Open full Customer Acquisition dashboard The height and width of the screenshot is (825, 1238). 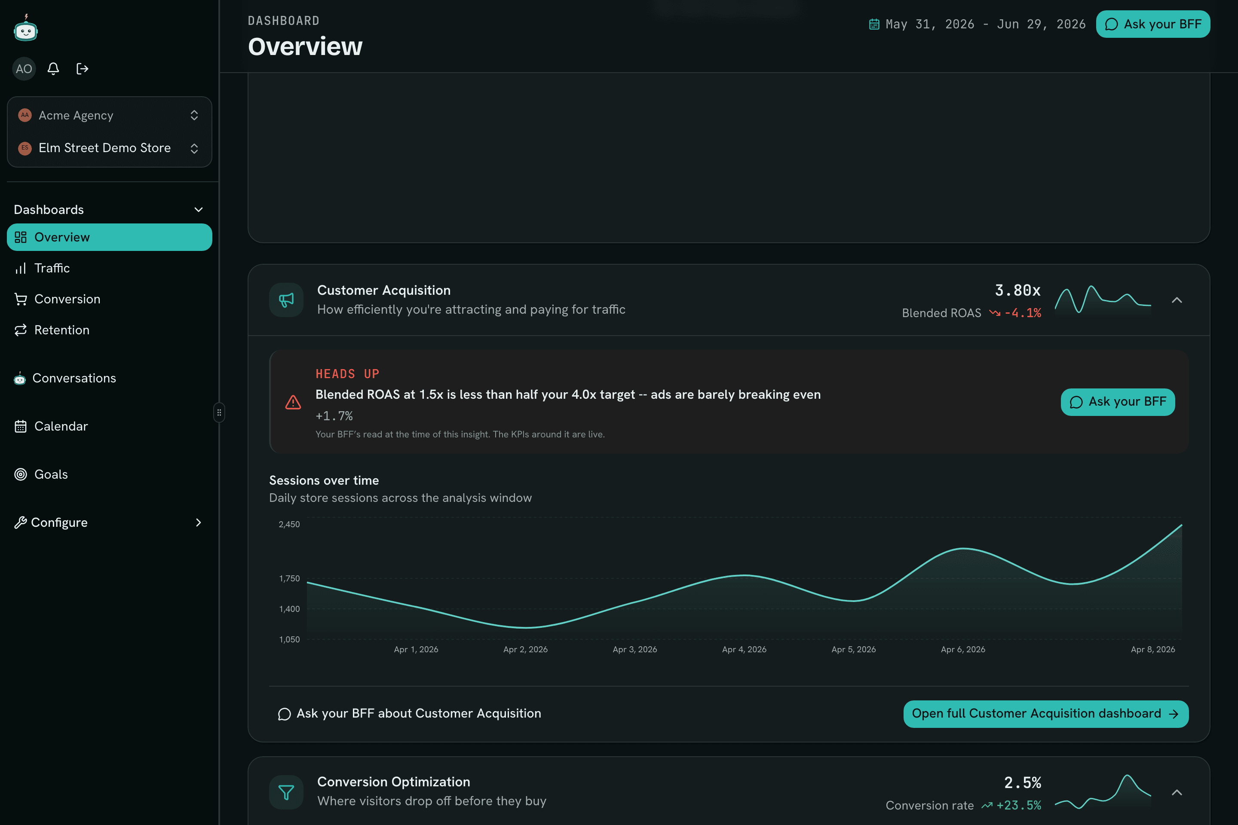1046,714
